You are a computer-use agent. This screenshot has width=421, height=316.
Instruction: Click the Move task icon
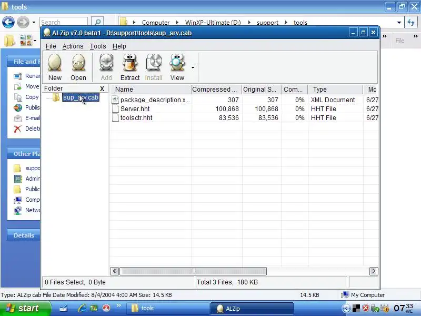click(x=18, y=86)
